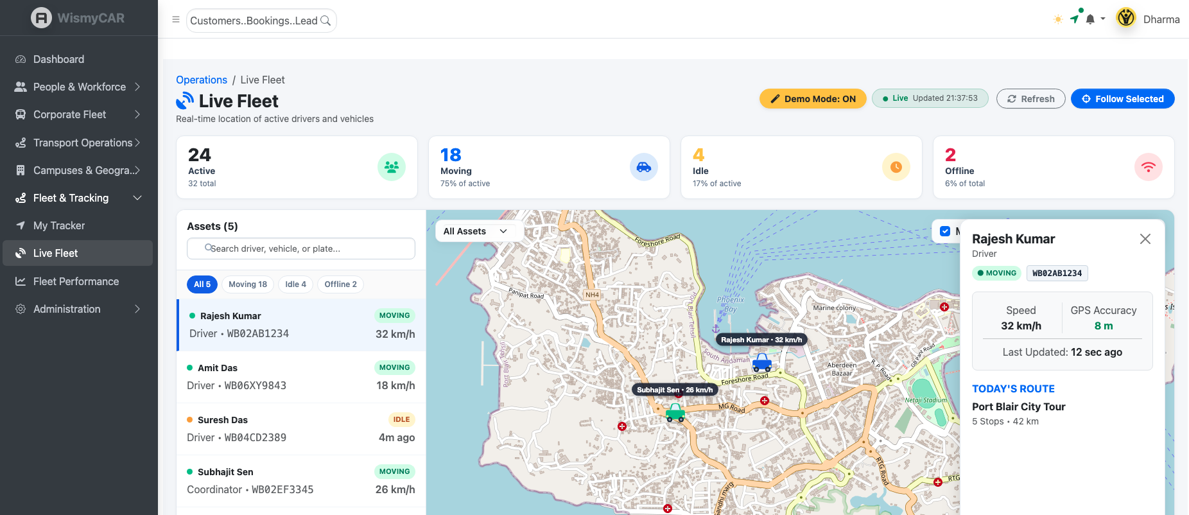Collapse the Fleet & Tracking menu
This screenshot has height=515, width=1189.
78,198
